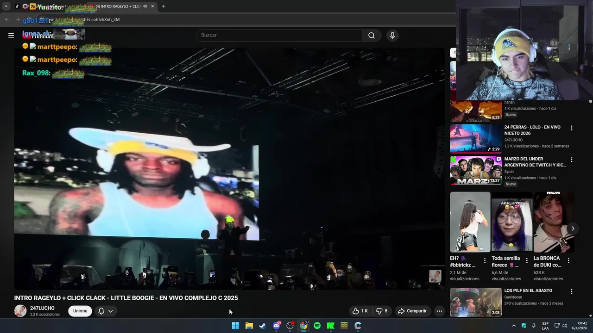593x333 pixels.
Task: Open 24 PERRAS - LOLO video title
Action: click(532, 130)
